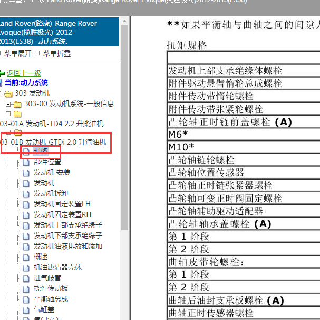This screenshot has height=320, width=320.
Task: Click the 凸轮轴链轮螺栓 table cell
Action: coord(244,159)
